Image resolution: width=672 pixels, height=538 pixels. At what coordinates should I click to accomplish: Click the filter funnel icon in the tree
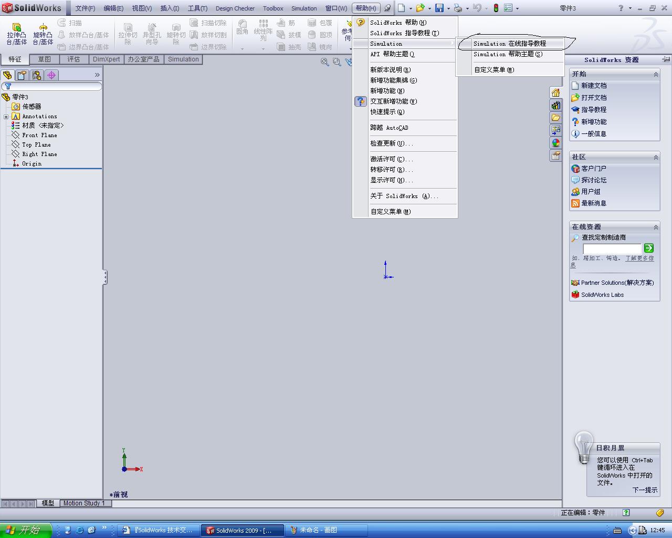pos(8,86)
